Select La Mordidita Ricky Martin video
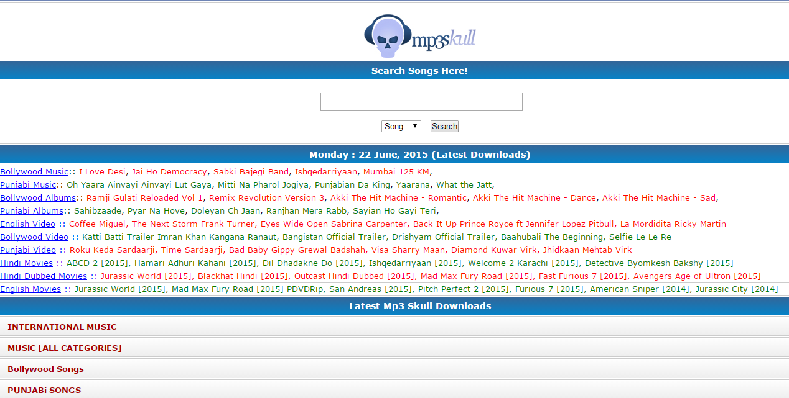789x398 pixels. pyautogui.click(x=673, y=224)
